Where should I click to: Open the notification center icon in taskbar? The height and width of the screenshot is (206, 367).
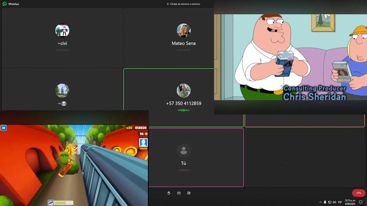tap(361, 202)
